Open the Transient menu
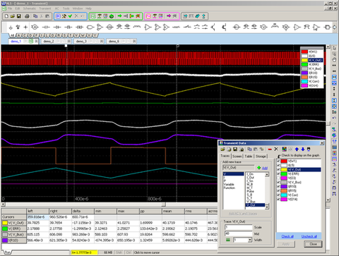 click(x=45, y=8)
